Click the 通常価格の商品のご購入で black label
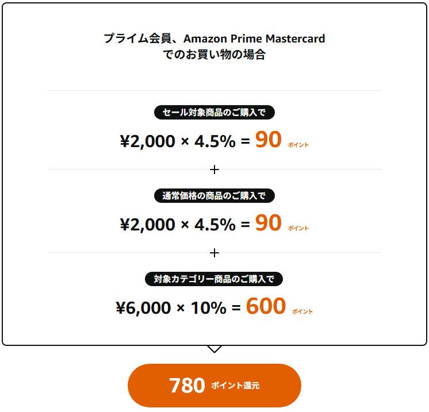The height and width of the screenshot is (412, 429). tap(215, 196)
